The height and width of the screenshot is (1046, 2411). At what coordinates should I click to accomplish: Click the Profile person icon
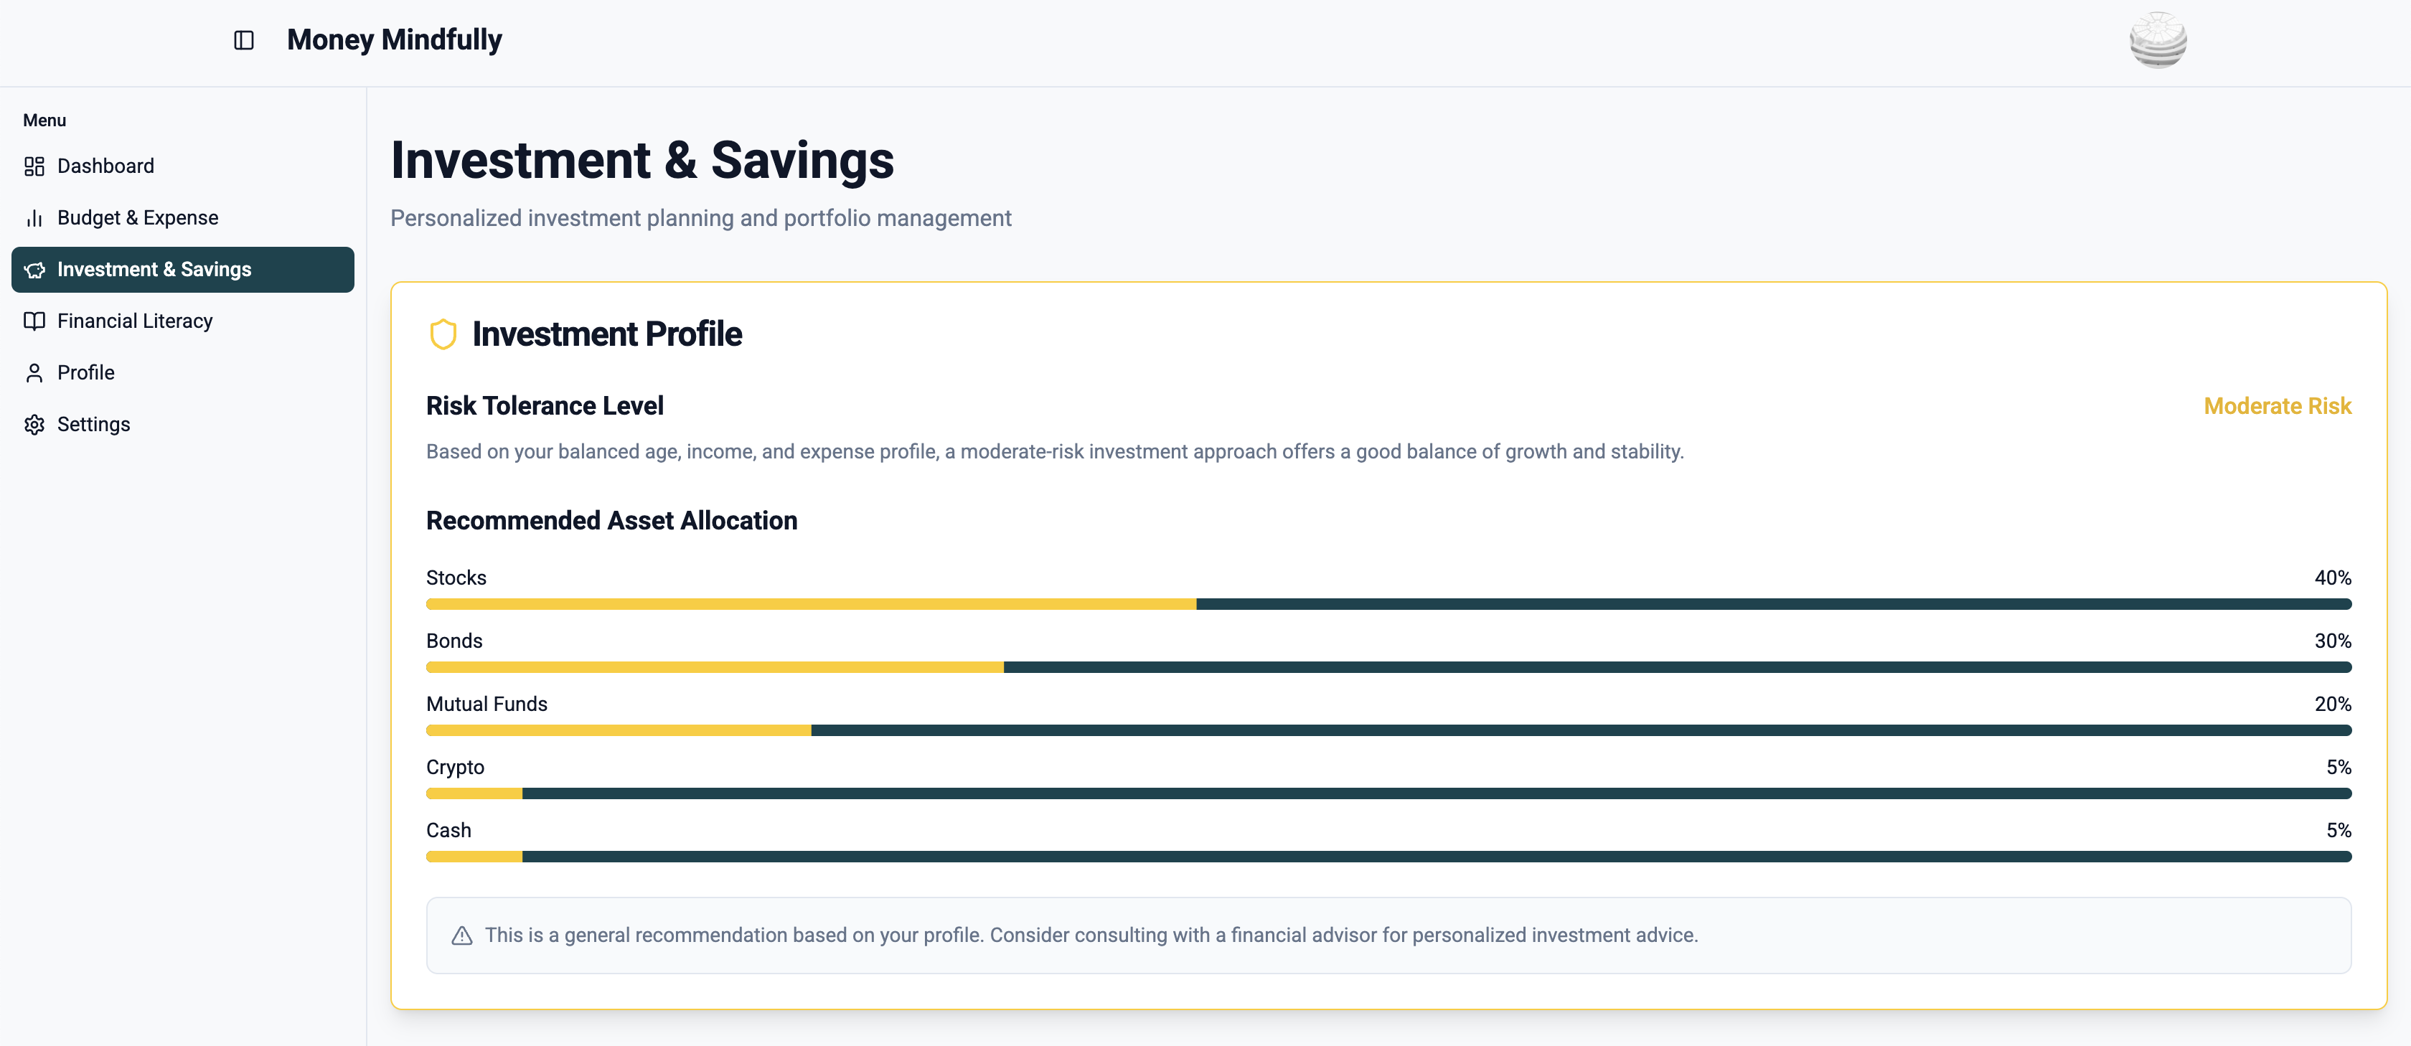point(34,373)
